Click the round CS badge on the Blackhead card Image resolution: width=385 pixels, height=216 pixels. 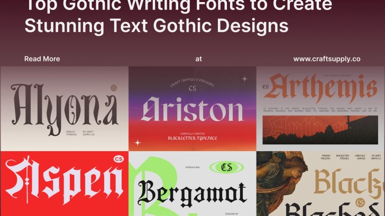360,202
